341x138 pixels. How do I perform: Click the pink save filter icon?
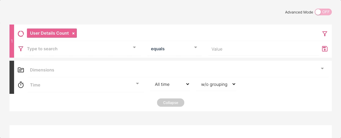[x=325, y=49]
